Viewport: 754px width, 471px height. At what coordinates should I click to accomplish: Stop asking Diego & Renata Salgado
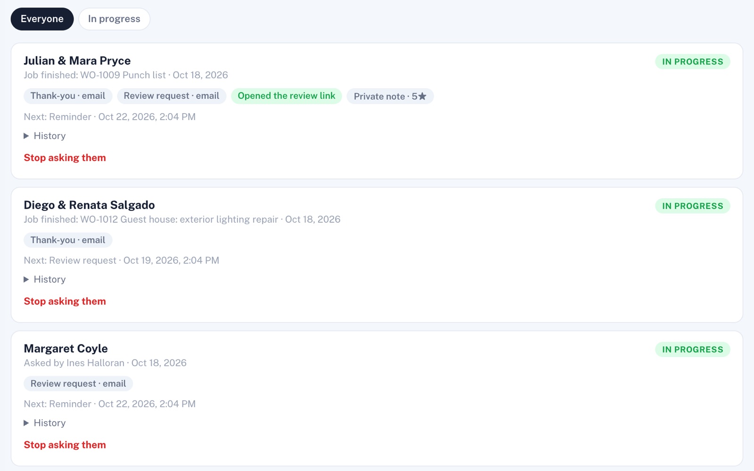(x=65, y=301)
